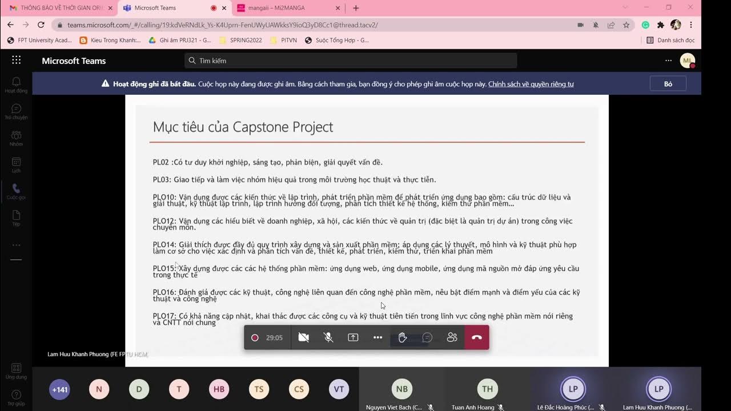Open a new browser tab
The image size is (731, 411).
click(x=356, y=8)
